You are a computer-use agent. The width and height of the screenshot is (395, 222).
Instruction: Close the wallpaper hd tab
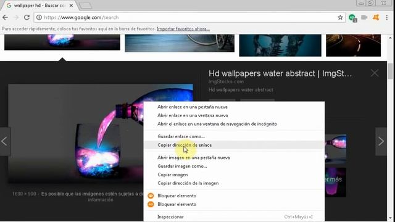click(x=71, y=6)
